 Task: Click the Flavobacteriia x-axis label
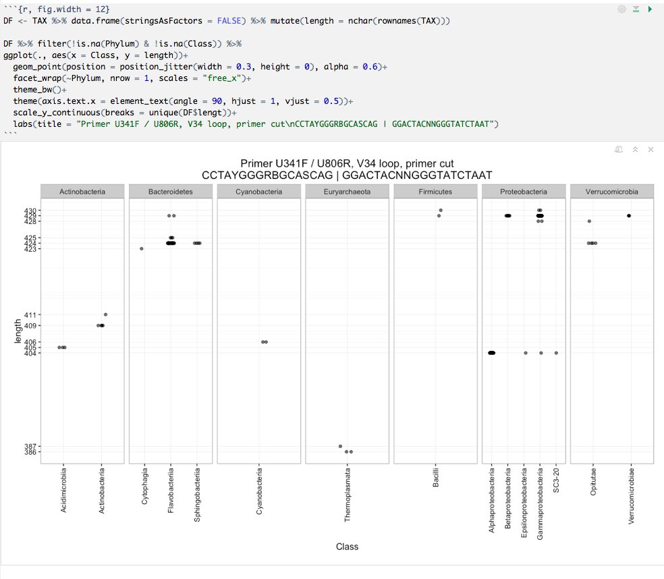(x=171, y=491)
